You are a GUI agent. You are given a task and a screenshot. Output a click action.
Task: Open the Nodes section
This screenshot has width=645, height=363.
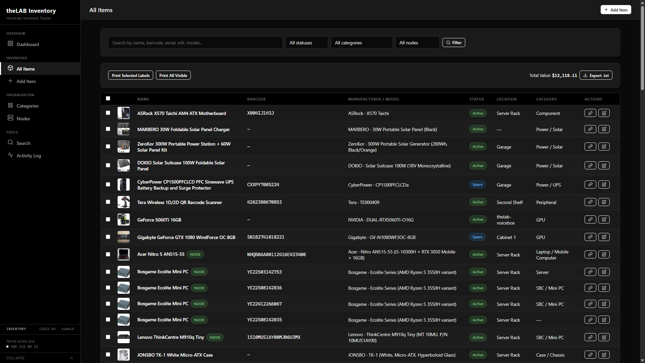[40, 118]
